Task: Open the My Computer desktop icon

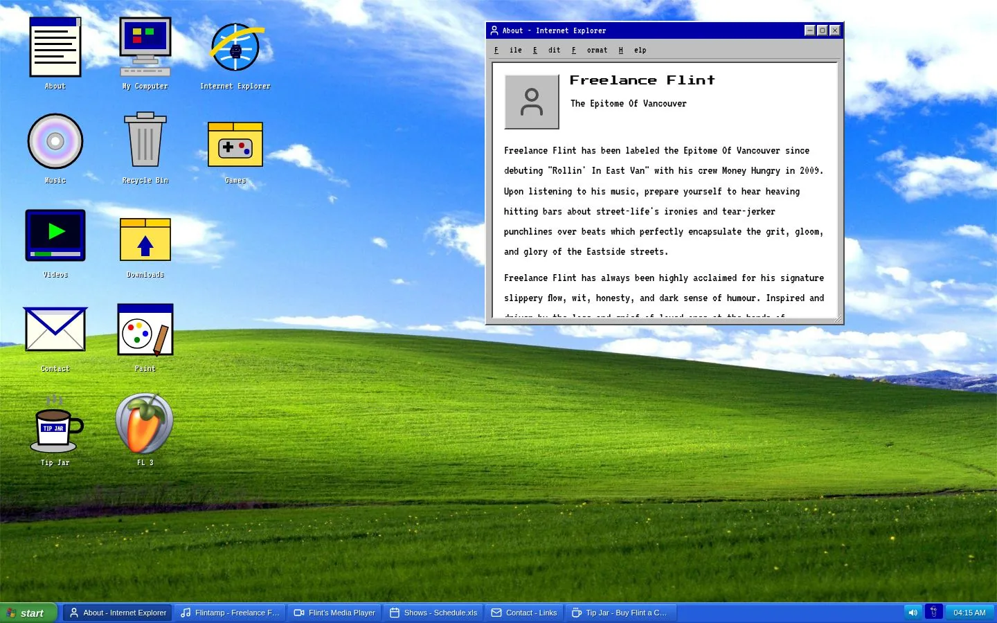Action: pos(145,54)
